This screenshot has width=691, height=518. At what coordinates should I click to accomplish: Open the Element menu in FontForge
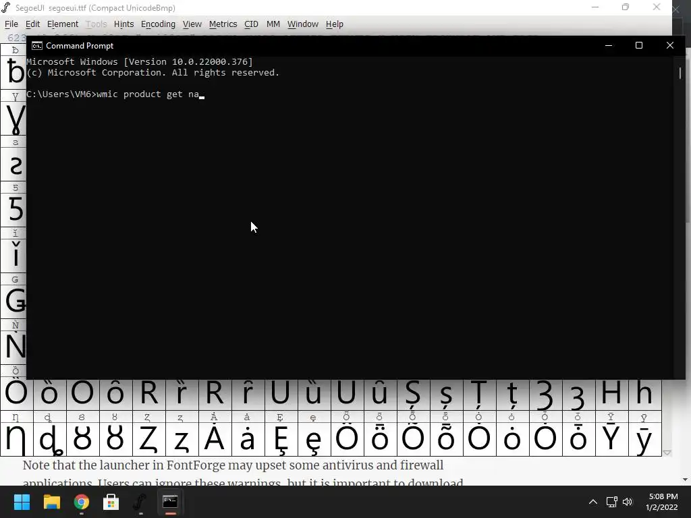[63, 24]
